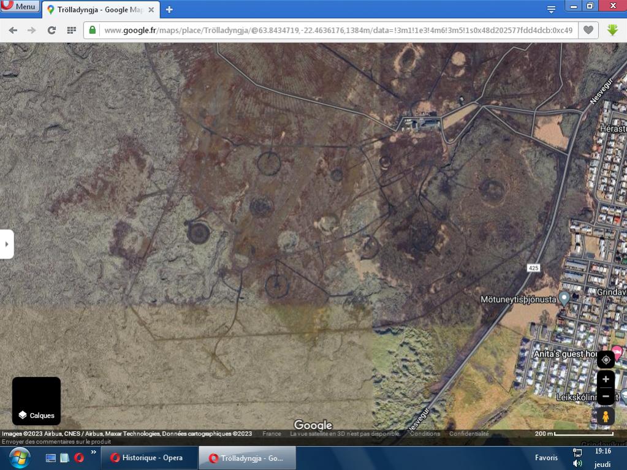
Task: Switch to Historique - Opera taskbar window
Action: 149,458
